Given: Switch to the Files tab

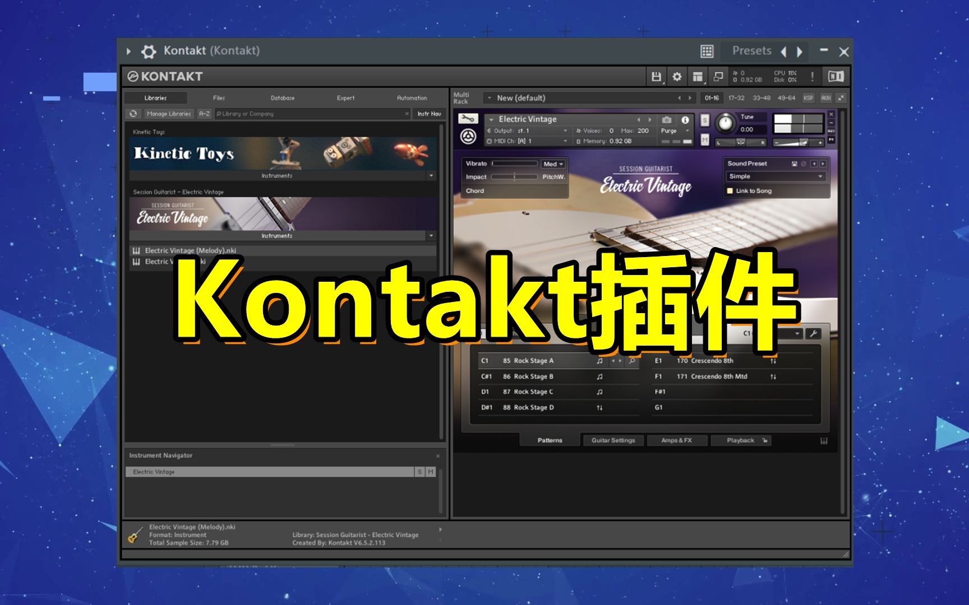Looking at the screenshot, I should click(219, 98).
